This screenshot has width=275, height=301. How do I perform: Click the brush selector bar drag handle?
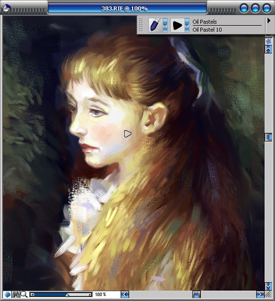(x=141, y=25)
